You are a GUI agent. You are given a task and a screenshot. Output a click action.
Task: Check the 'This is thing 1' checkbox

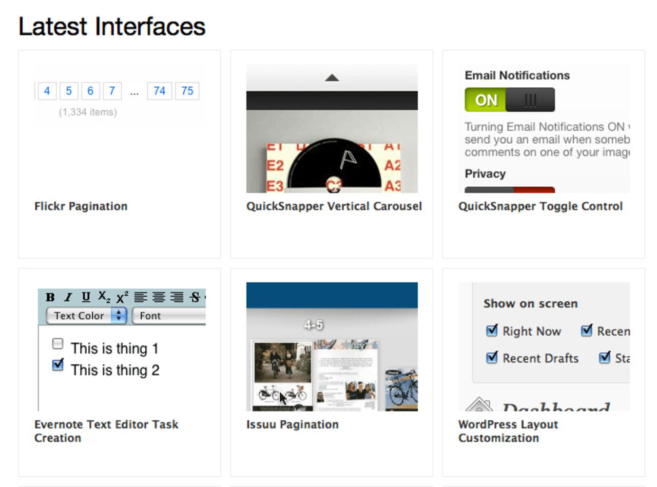coord(58,344)
